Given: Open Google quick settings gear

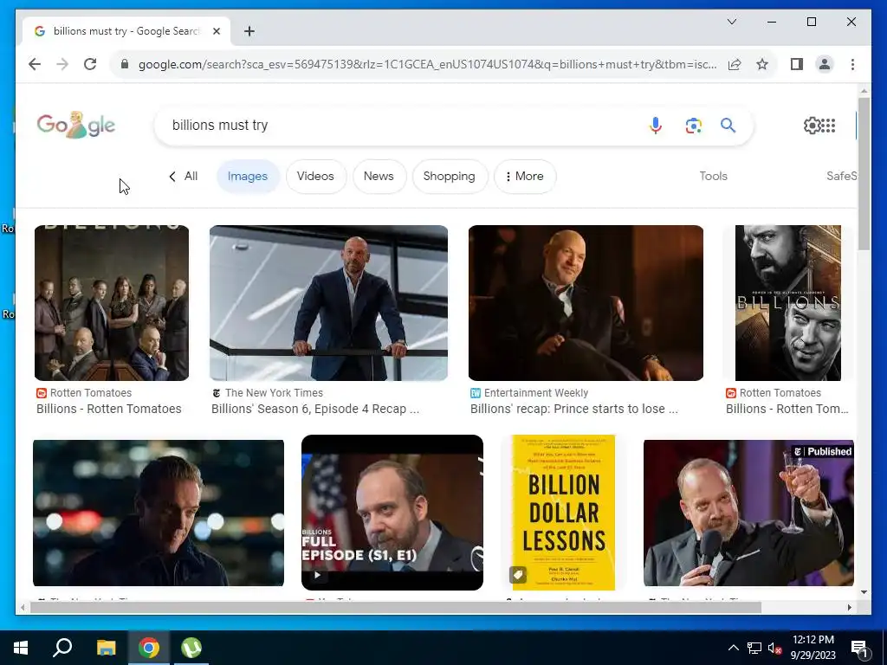Looking at the screenshot, I should pos(812,125).
